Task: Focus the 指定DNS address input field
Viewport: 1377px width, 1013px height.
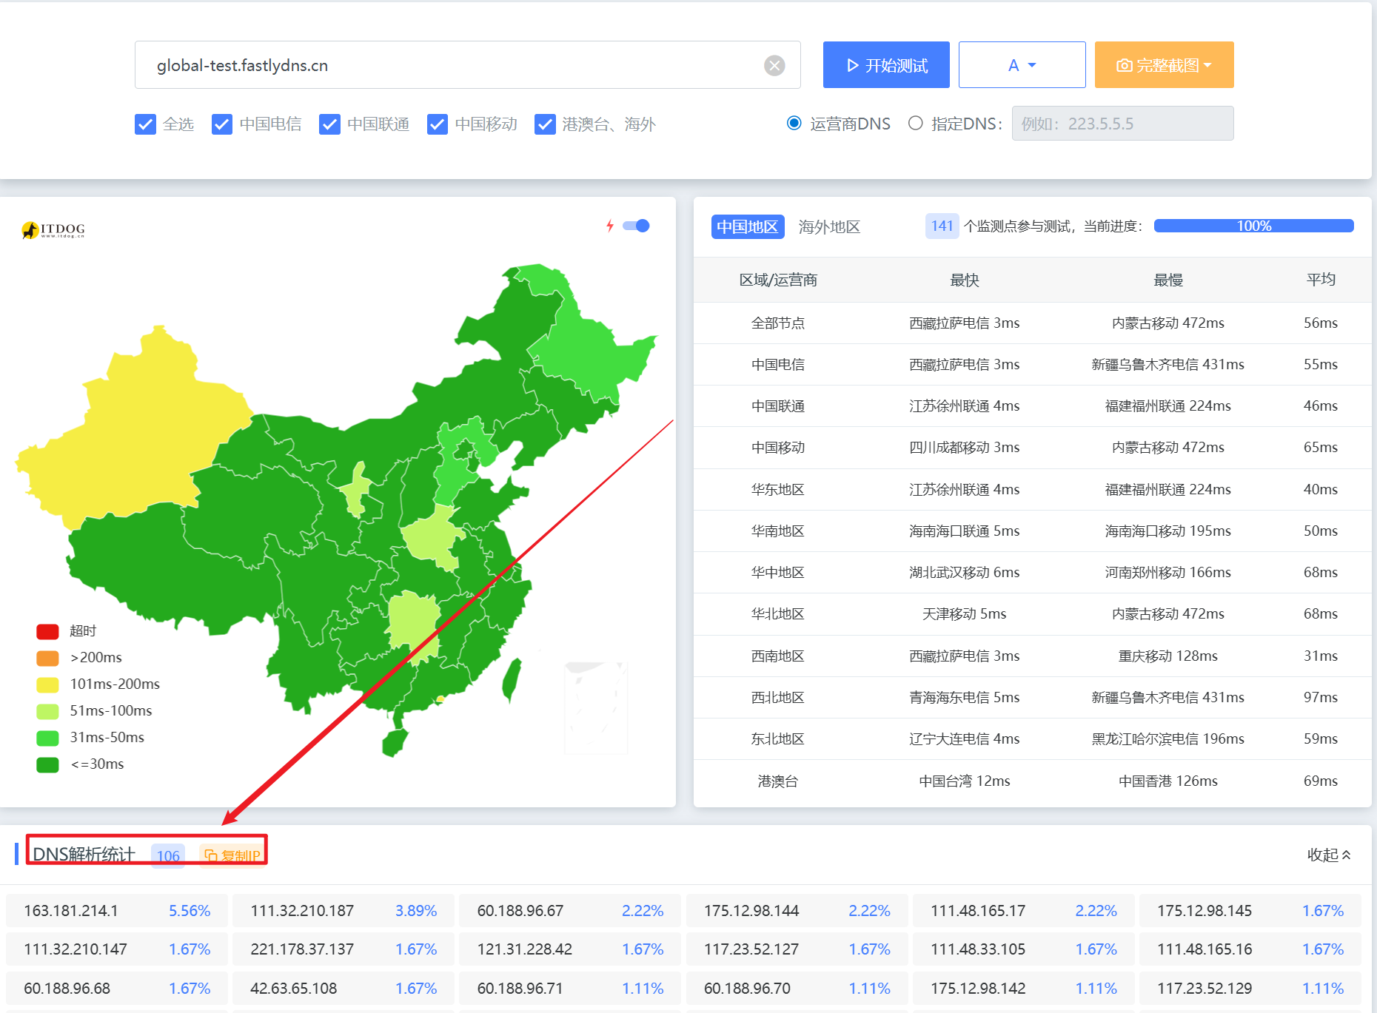Action: (1122, 123)
